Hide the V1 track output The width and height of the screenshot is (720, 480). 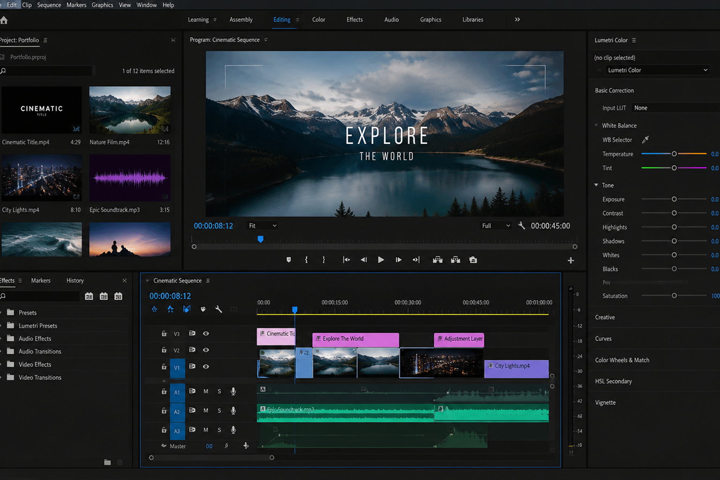tap(206, 367)
